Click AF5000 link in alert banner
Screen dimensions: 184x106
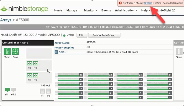pyautogui.click(x=148, y=3)
